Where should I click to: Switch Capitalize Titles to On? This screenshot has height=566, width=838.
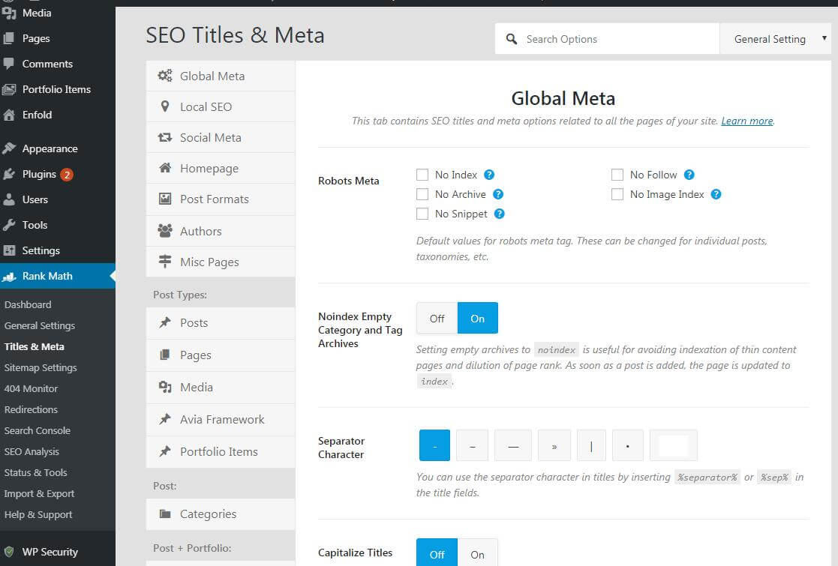[477, 554]
